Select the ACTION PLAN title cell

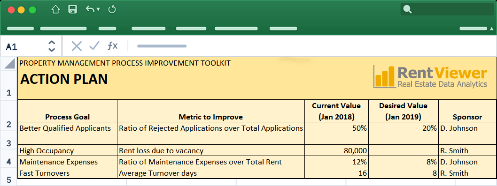pos(64,79)
